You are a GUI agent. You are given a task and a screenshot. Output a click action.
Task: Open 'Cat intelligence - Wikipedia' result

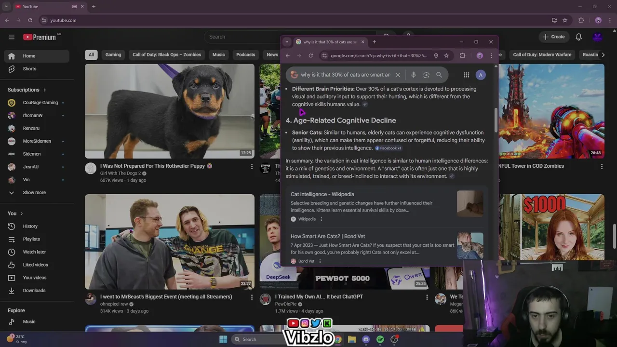click(x=322, y=194)
